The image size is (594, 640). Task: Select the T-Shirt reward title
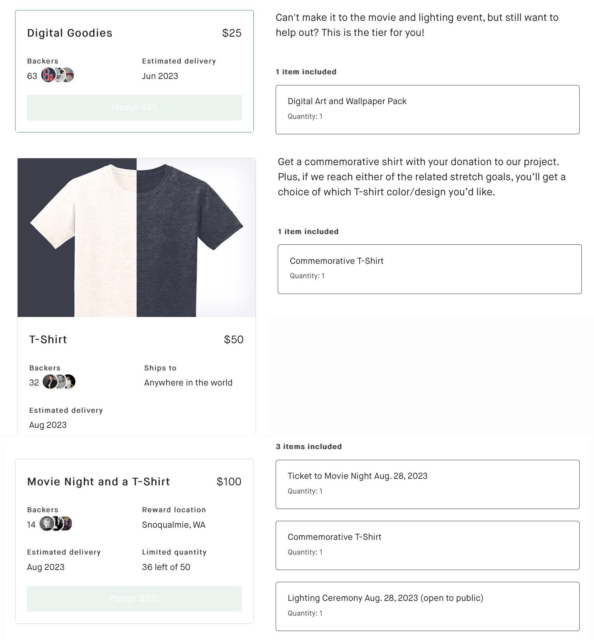click(48, 340)
